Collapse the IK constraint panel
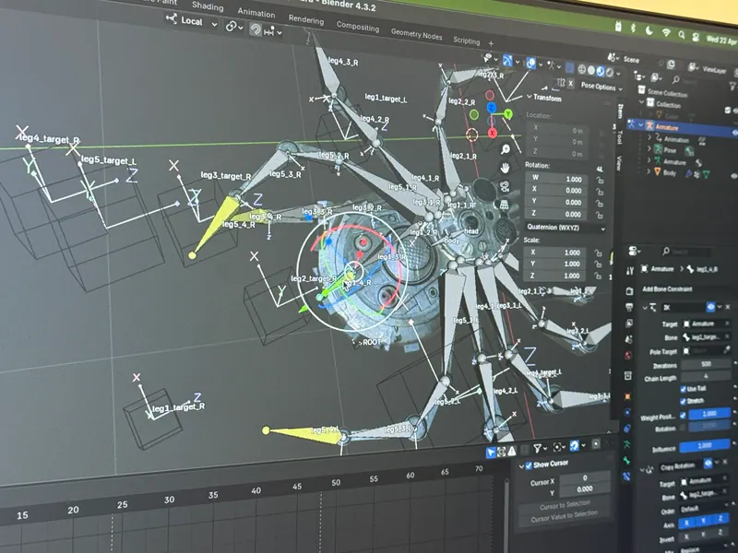Screen dimensions: 738x553 646,308
